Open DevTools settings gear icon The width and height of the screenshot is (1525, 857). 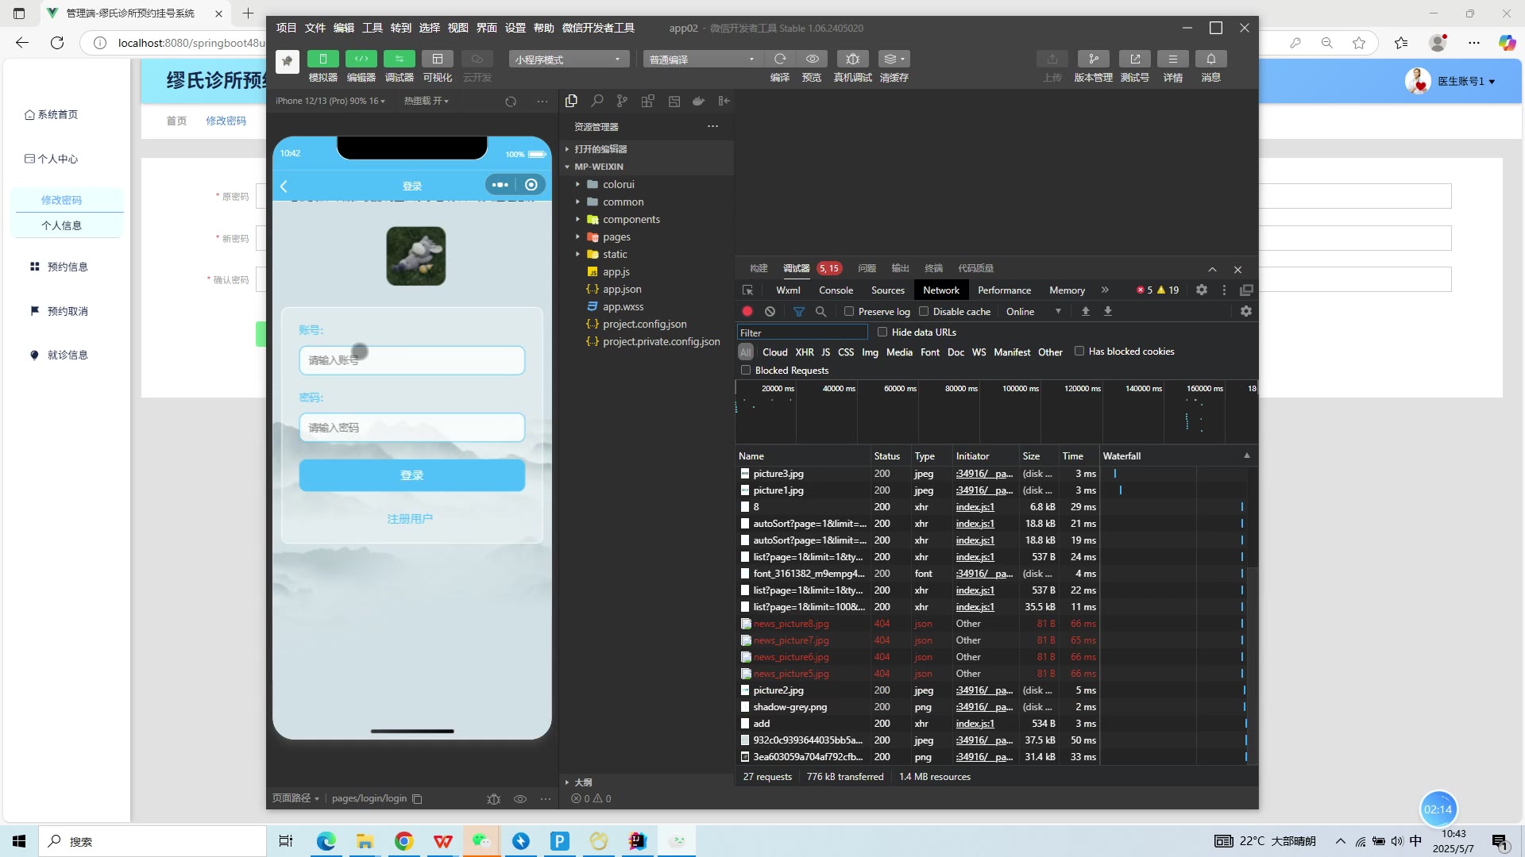(1201, 290)
